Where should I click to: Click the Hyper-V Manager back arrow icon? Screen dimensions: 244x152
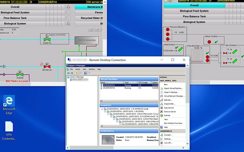click(68, 73)
